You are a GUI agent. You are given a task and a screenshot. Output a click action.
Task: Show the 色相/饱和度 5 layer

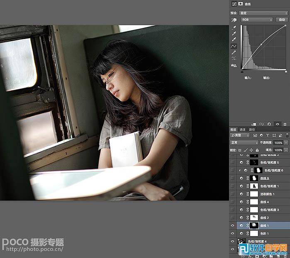tap(232, 162)
